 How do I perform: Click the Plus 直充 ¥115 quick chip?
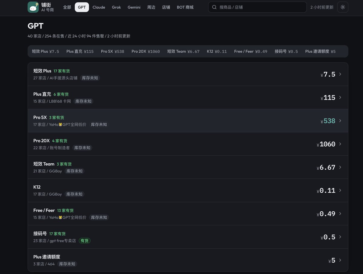point(80,51)
